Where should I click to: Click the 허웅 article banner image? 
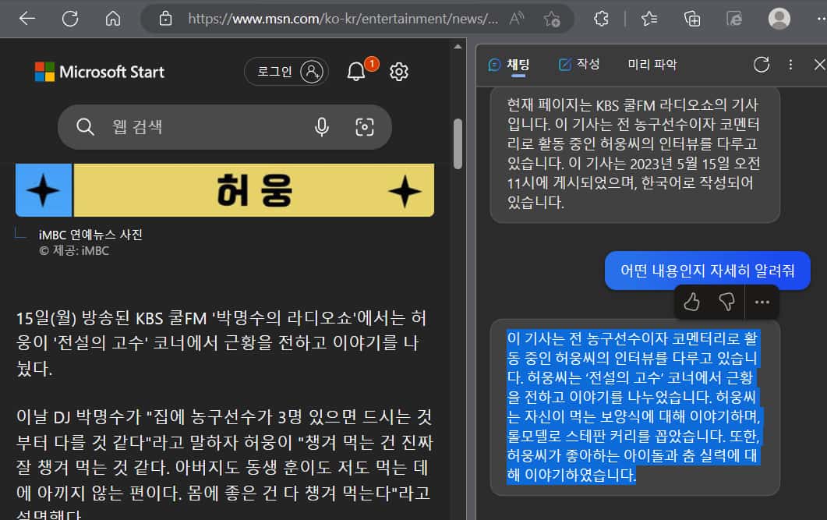[225, 190]
